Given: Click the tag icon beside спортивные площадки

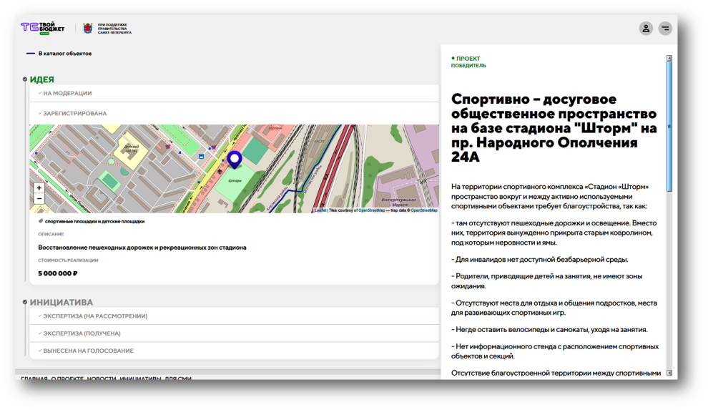Looking at the screenshot, I should point(41,221).
